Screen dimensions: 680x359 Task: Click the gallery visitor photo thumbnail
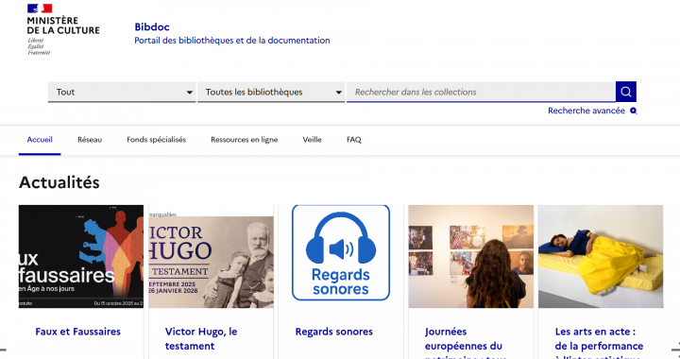pyautogui.click(x=471, y=256)
